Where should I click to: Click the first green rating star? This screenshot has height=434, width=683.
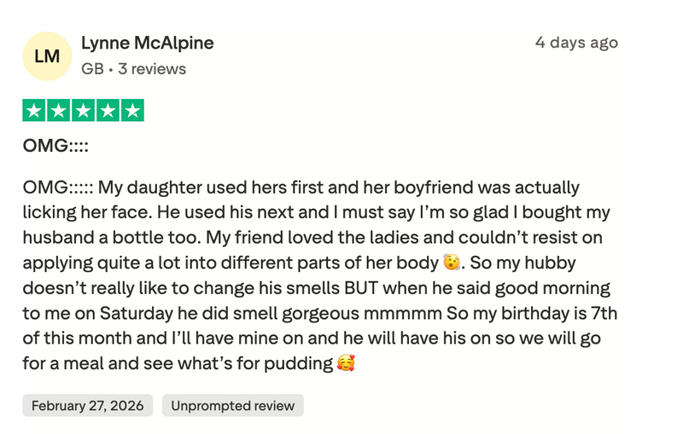(x=34, y=111)
